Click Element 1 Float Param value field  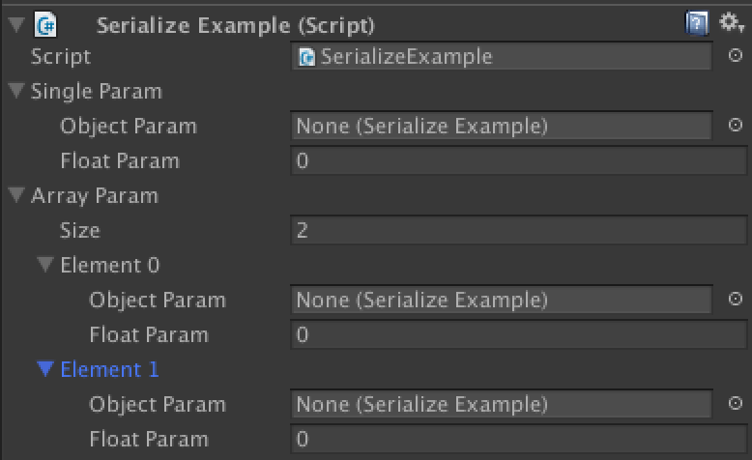518,439
